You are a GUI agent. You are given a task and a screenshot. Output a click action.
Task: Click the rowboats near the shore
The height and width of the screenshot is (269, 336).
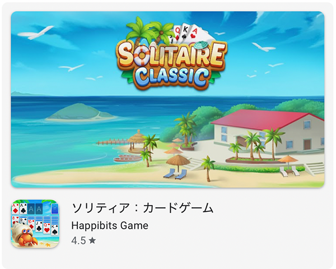point(128,158)
